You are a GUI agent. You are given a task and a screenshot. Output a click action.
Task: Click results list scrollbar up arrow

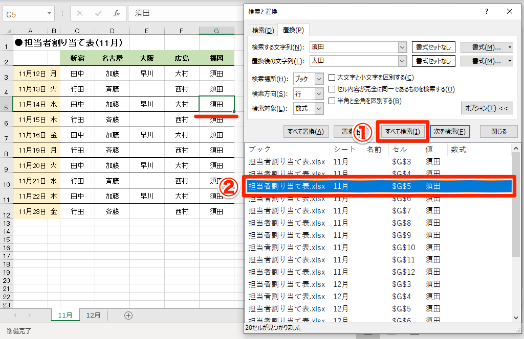[516, 149]
